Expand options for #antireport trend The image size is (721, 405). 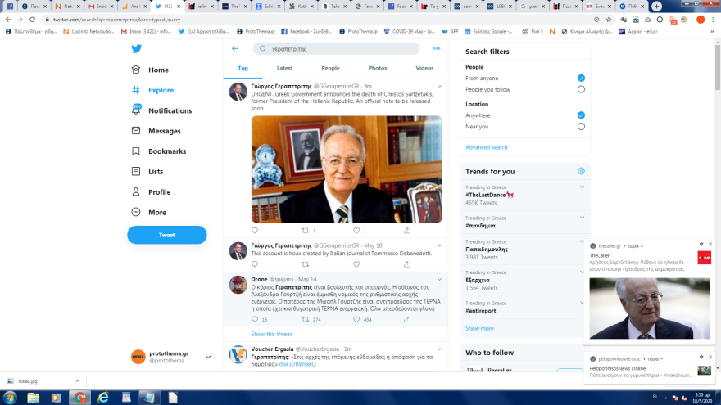(x=583, y=303)
